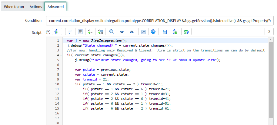Click the 'var transid = 21;' line
Screen dimensions: 277x125
[x=92, y=79]
